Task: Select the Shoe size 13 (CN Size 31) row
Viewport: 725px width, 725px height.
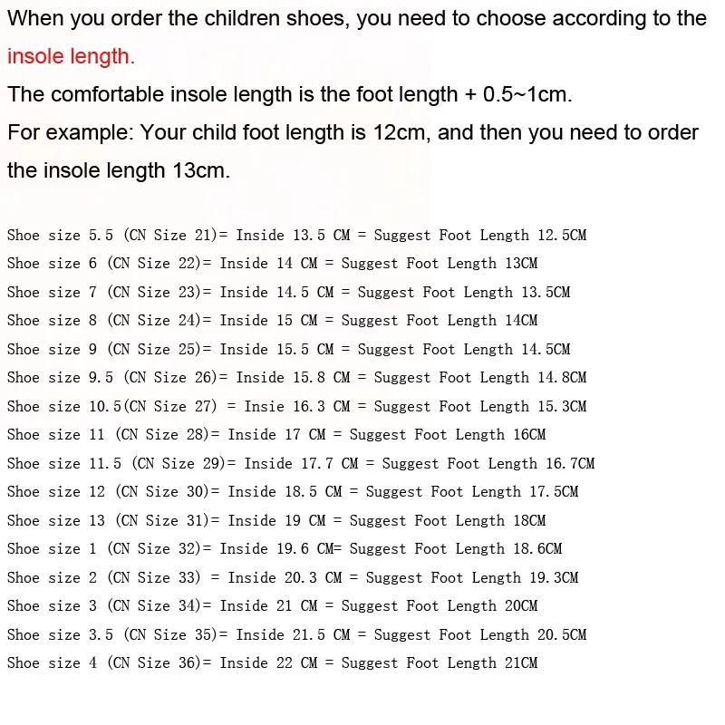Action: click(x=276, y=521)
